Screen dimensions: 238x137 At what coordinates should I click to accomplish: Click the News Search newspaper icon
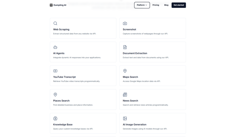[x=125, y=95]
